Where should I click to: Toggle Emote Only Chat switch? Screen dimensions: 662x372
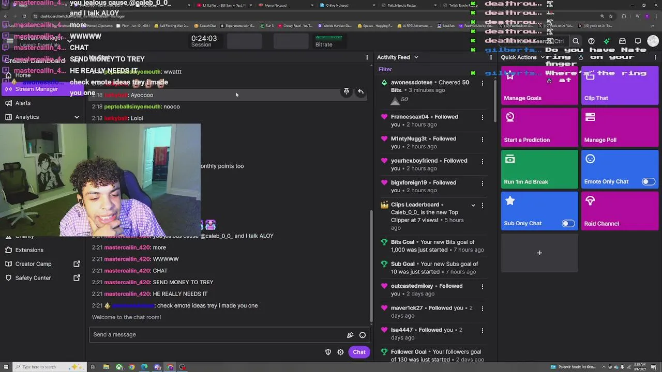pos(648,182)
